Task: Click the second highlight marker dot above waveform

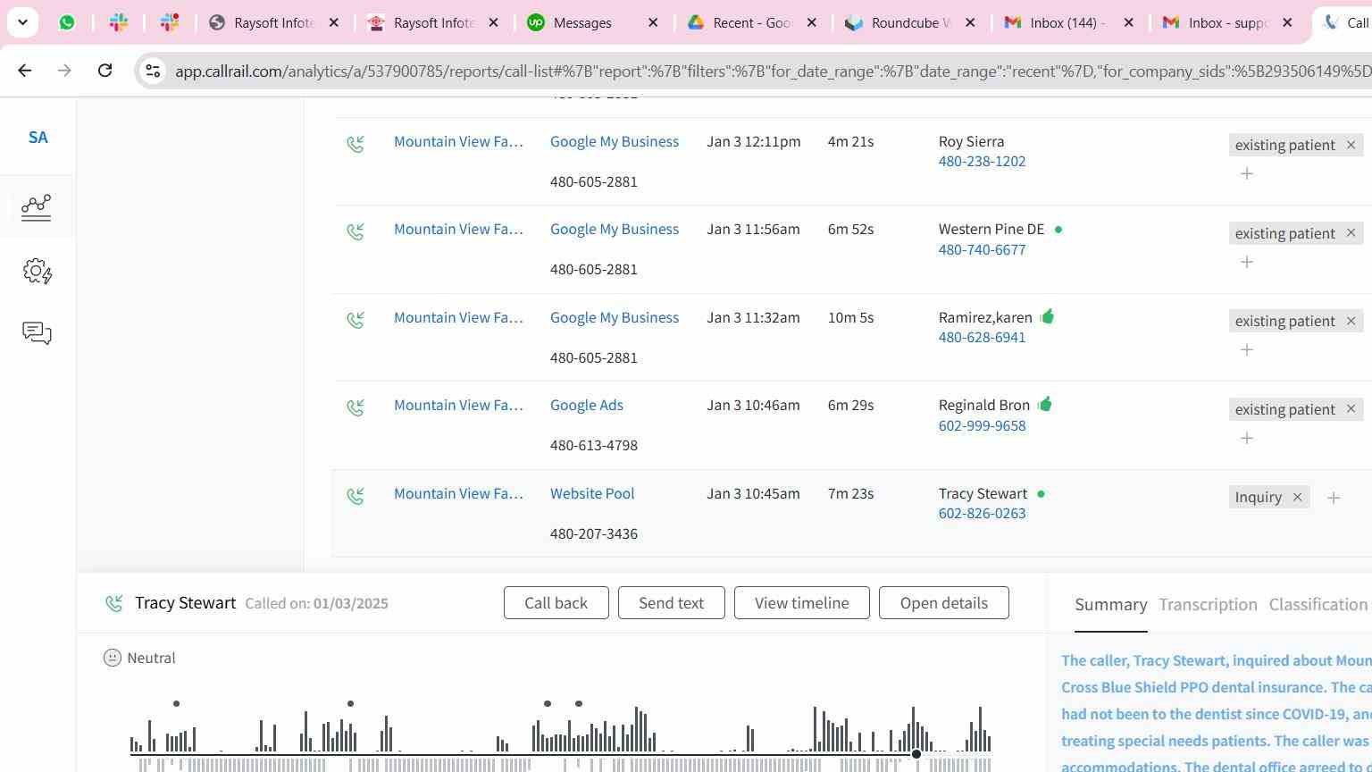Action: (x=351, y=704)
